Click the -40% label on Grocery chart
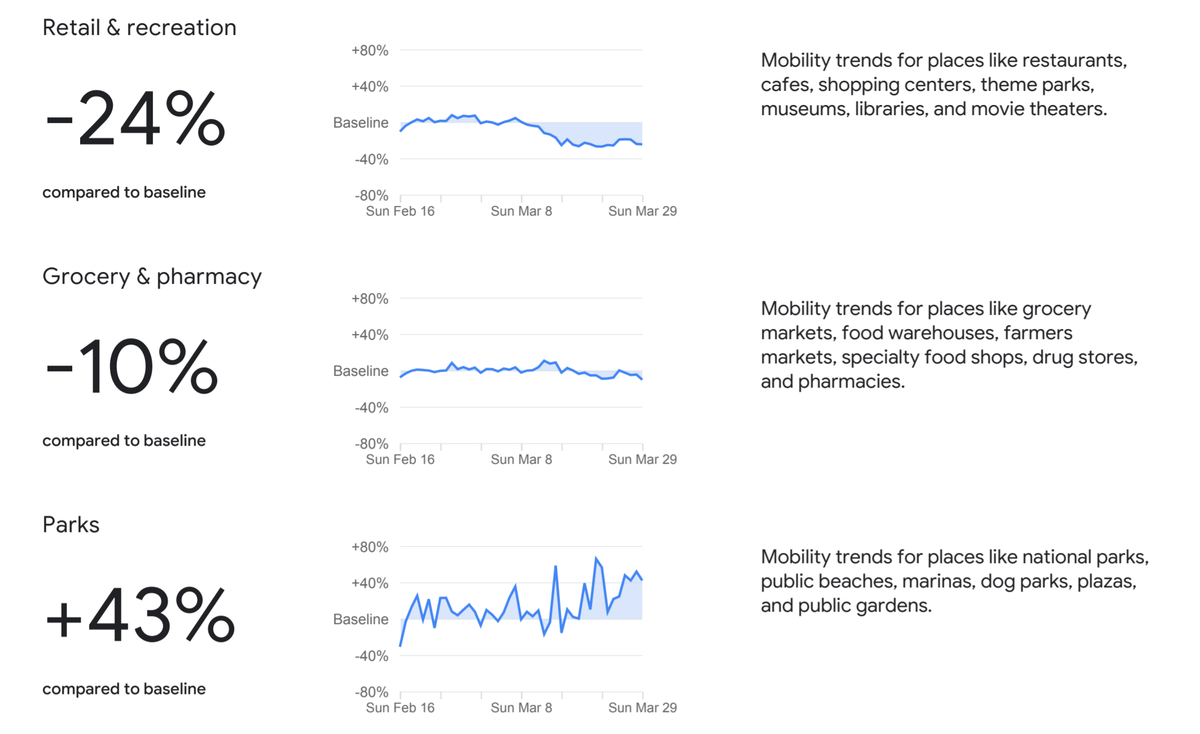 pyautogui.click(x=371, y=407)
